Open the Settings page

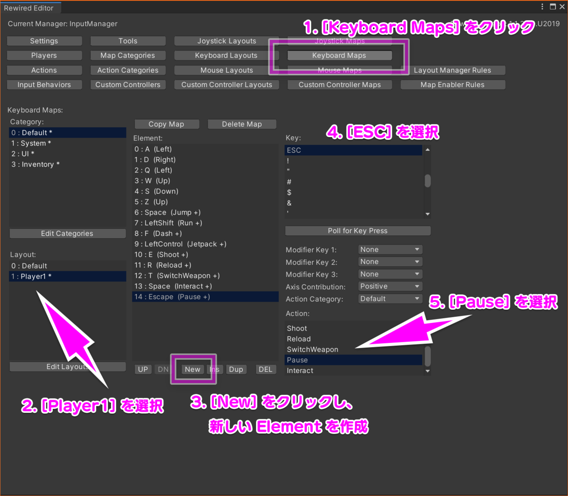click(44, 41)
